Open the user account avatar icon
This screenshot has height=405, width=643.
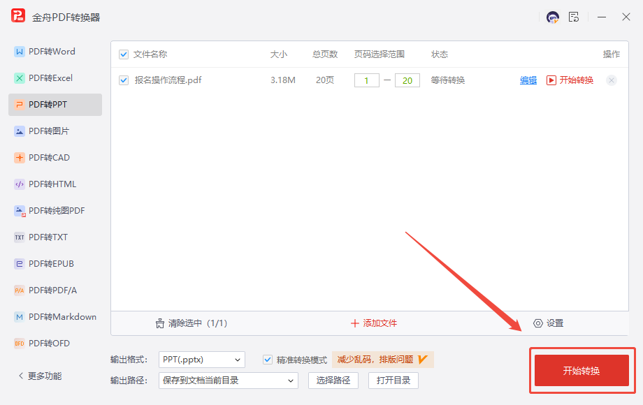tap(553, 17)
